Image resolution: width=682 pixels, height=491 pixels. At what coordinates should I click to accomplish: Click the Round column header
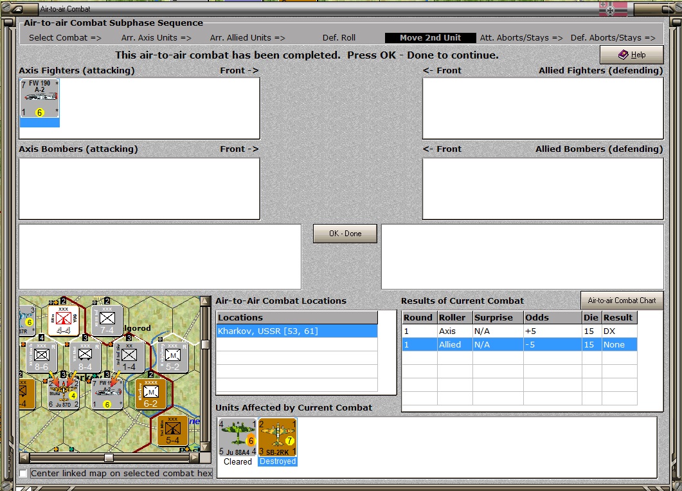(419, 317)
